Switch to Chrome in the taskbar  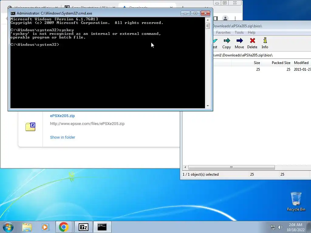click(x=64, y=227)
